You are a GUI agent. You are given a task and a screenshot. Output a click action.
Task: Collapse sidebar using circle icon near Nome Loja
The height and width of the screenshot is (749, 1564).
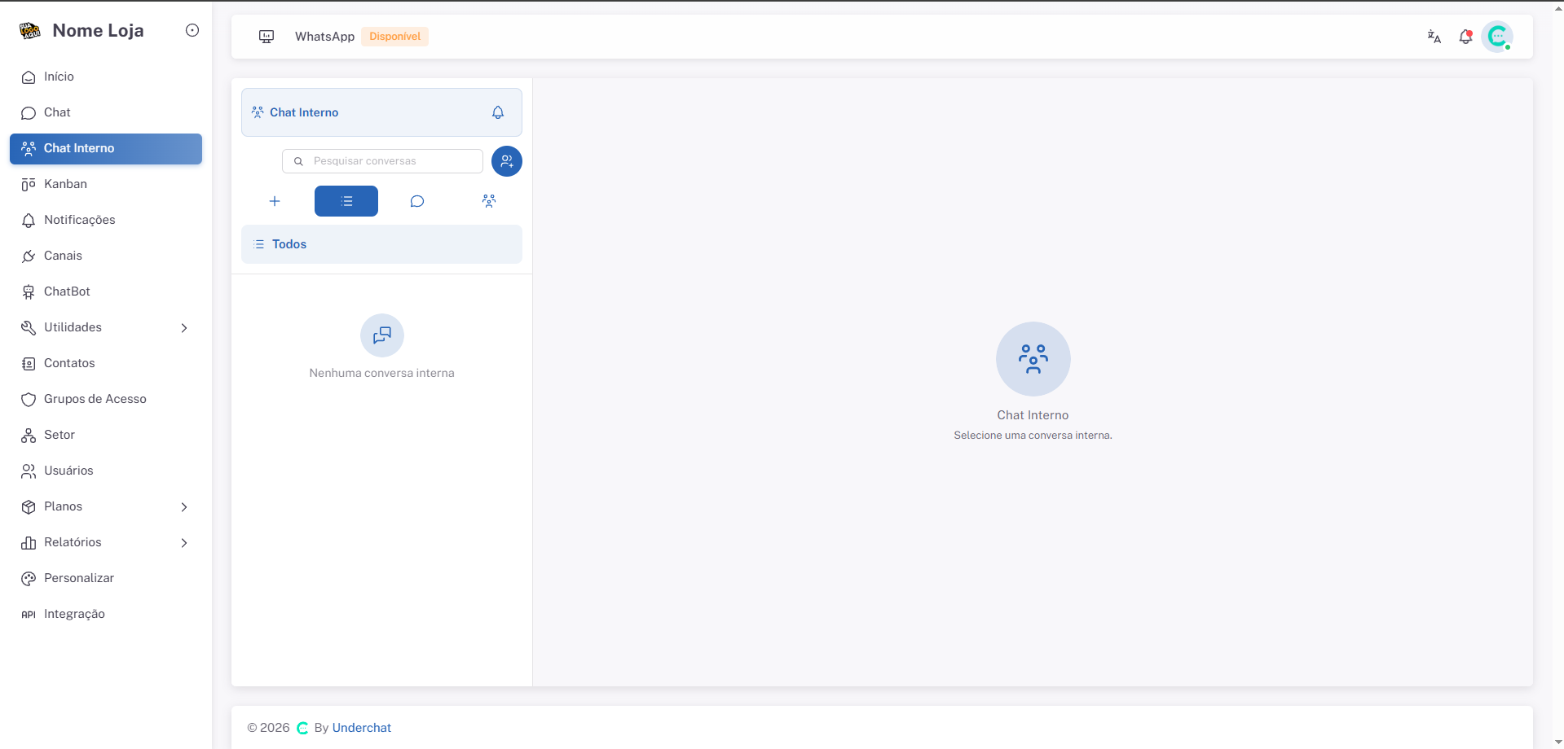[192, 30]
